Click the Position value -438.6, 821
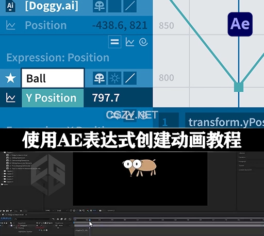 [x=120, y=25]
